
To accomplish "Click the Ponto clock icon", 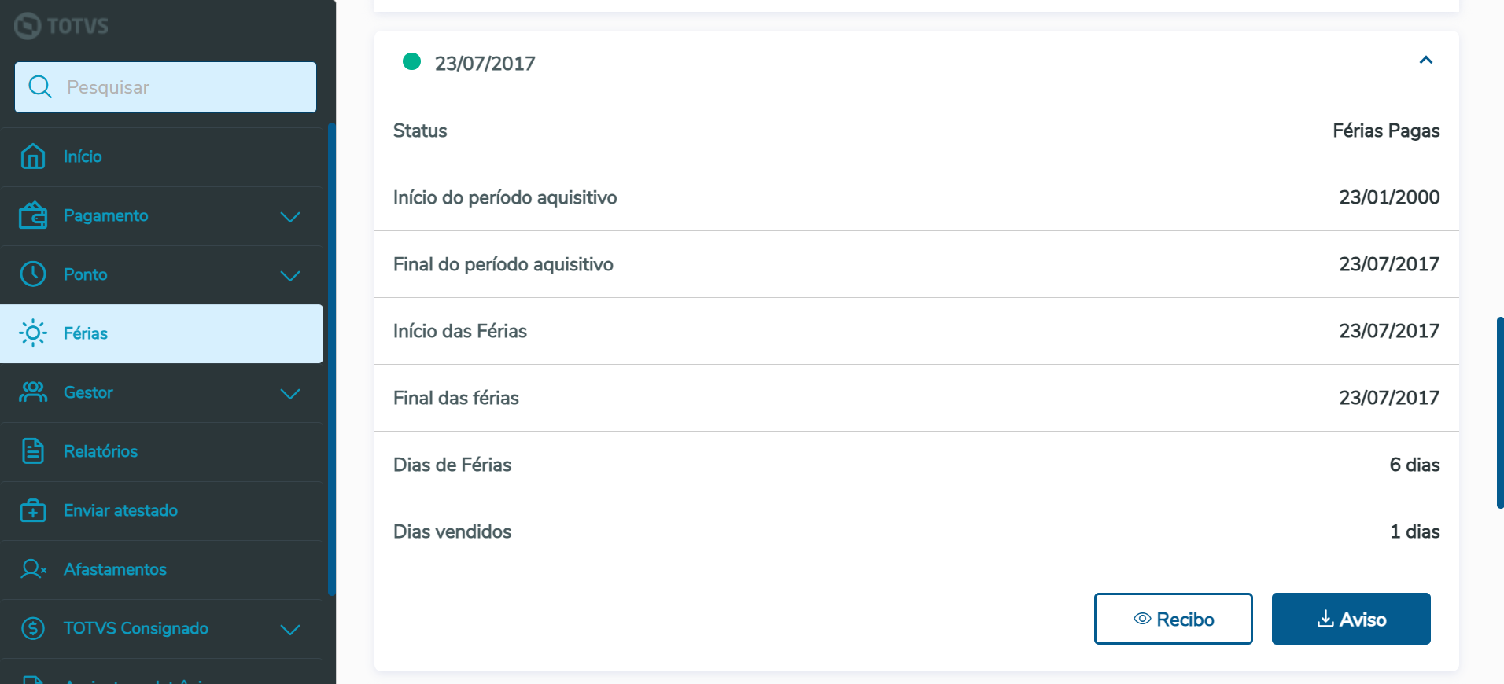I will click(x=33, y=274).
